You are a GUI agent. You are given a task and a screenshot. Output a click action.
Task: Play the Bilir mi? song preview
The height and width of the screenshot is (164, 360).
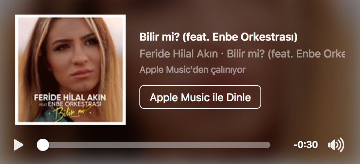click(18, 145)
